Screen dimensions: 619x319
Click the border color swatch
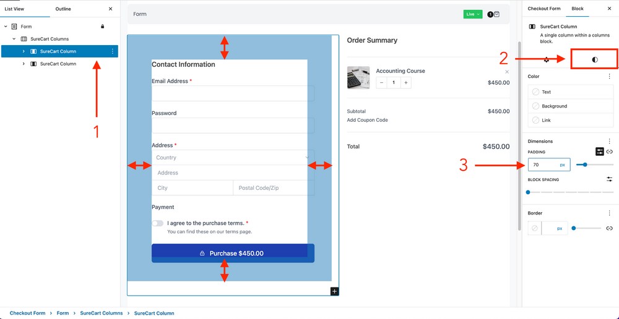pos(535,228)
